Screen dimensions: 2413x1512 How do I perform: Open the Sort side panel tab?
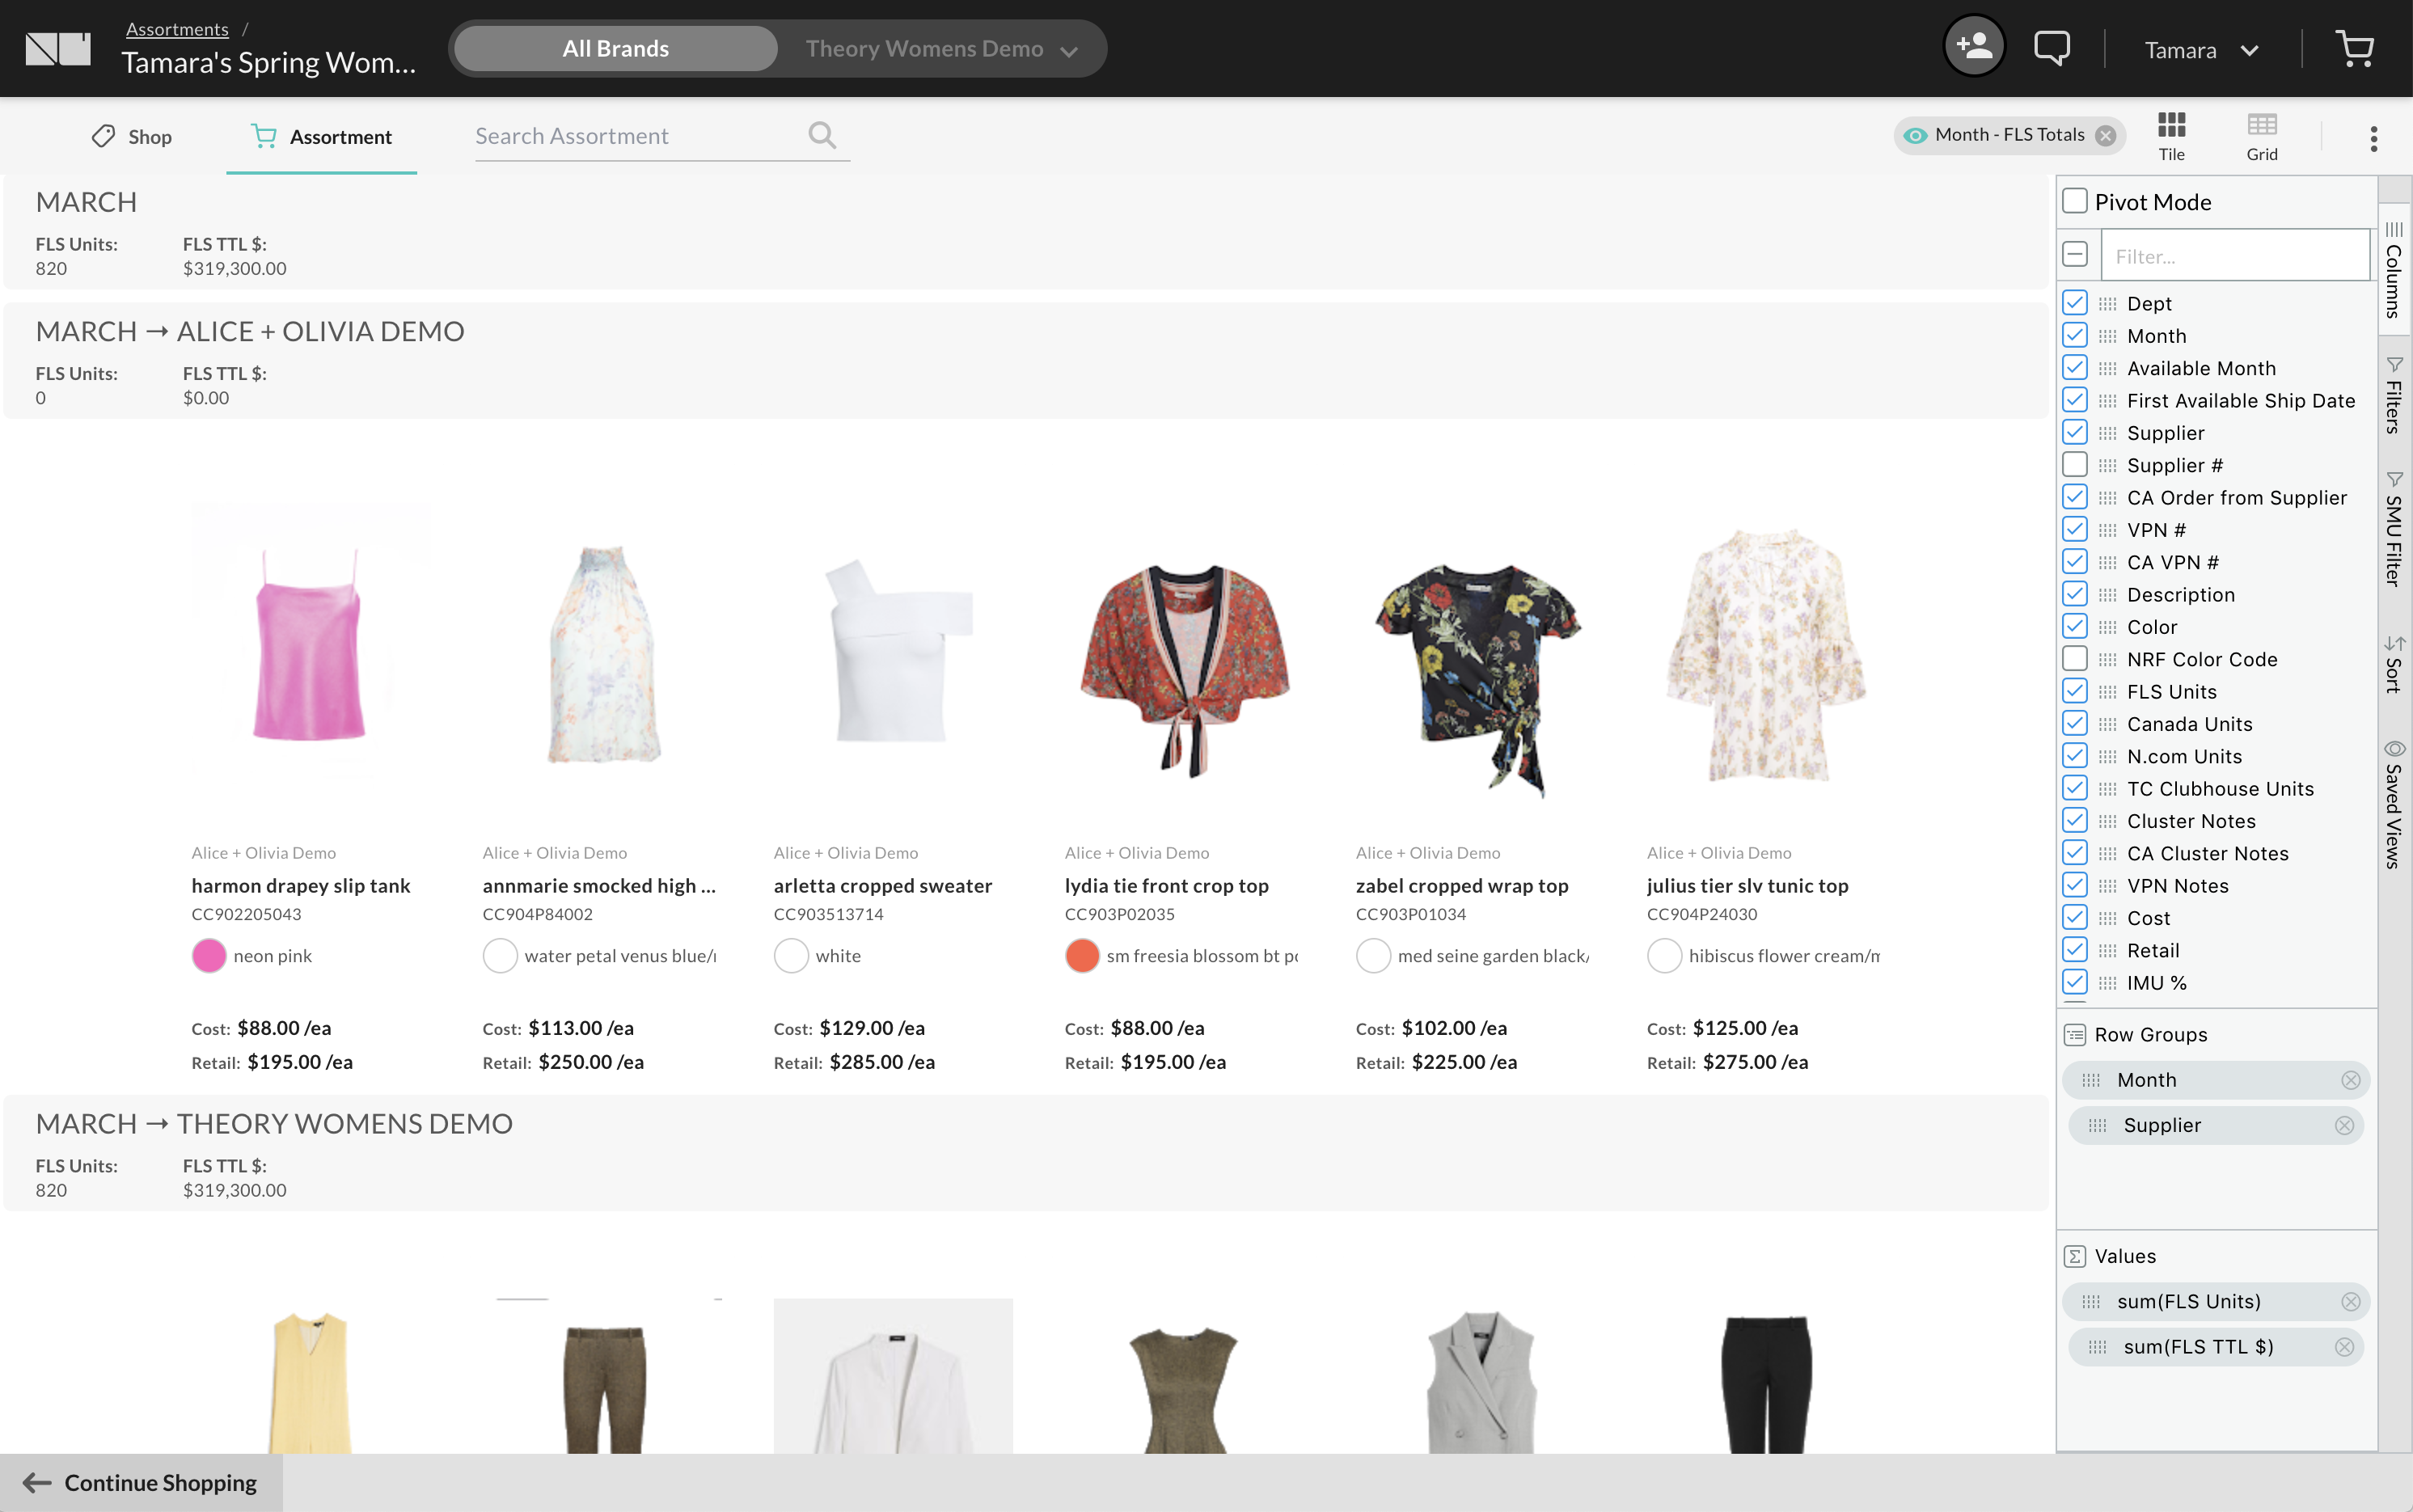click(x=2394, y=664)
